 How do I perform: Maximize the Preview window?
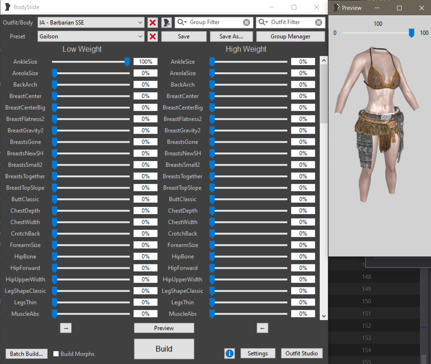(x=399, y=8)
